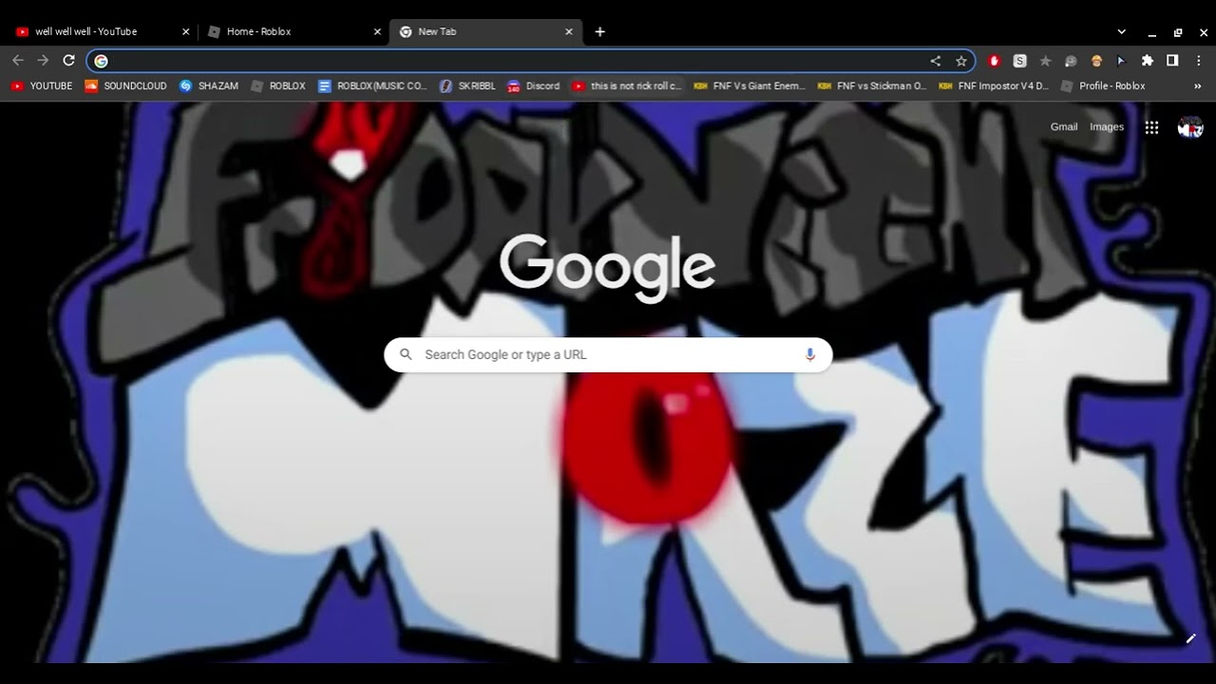
Task: Focus the 'Search Google or type a URL' box
Action: pyautogui.click(x=608, y=354)
